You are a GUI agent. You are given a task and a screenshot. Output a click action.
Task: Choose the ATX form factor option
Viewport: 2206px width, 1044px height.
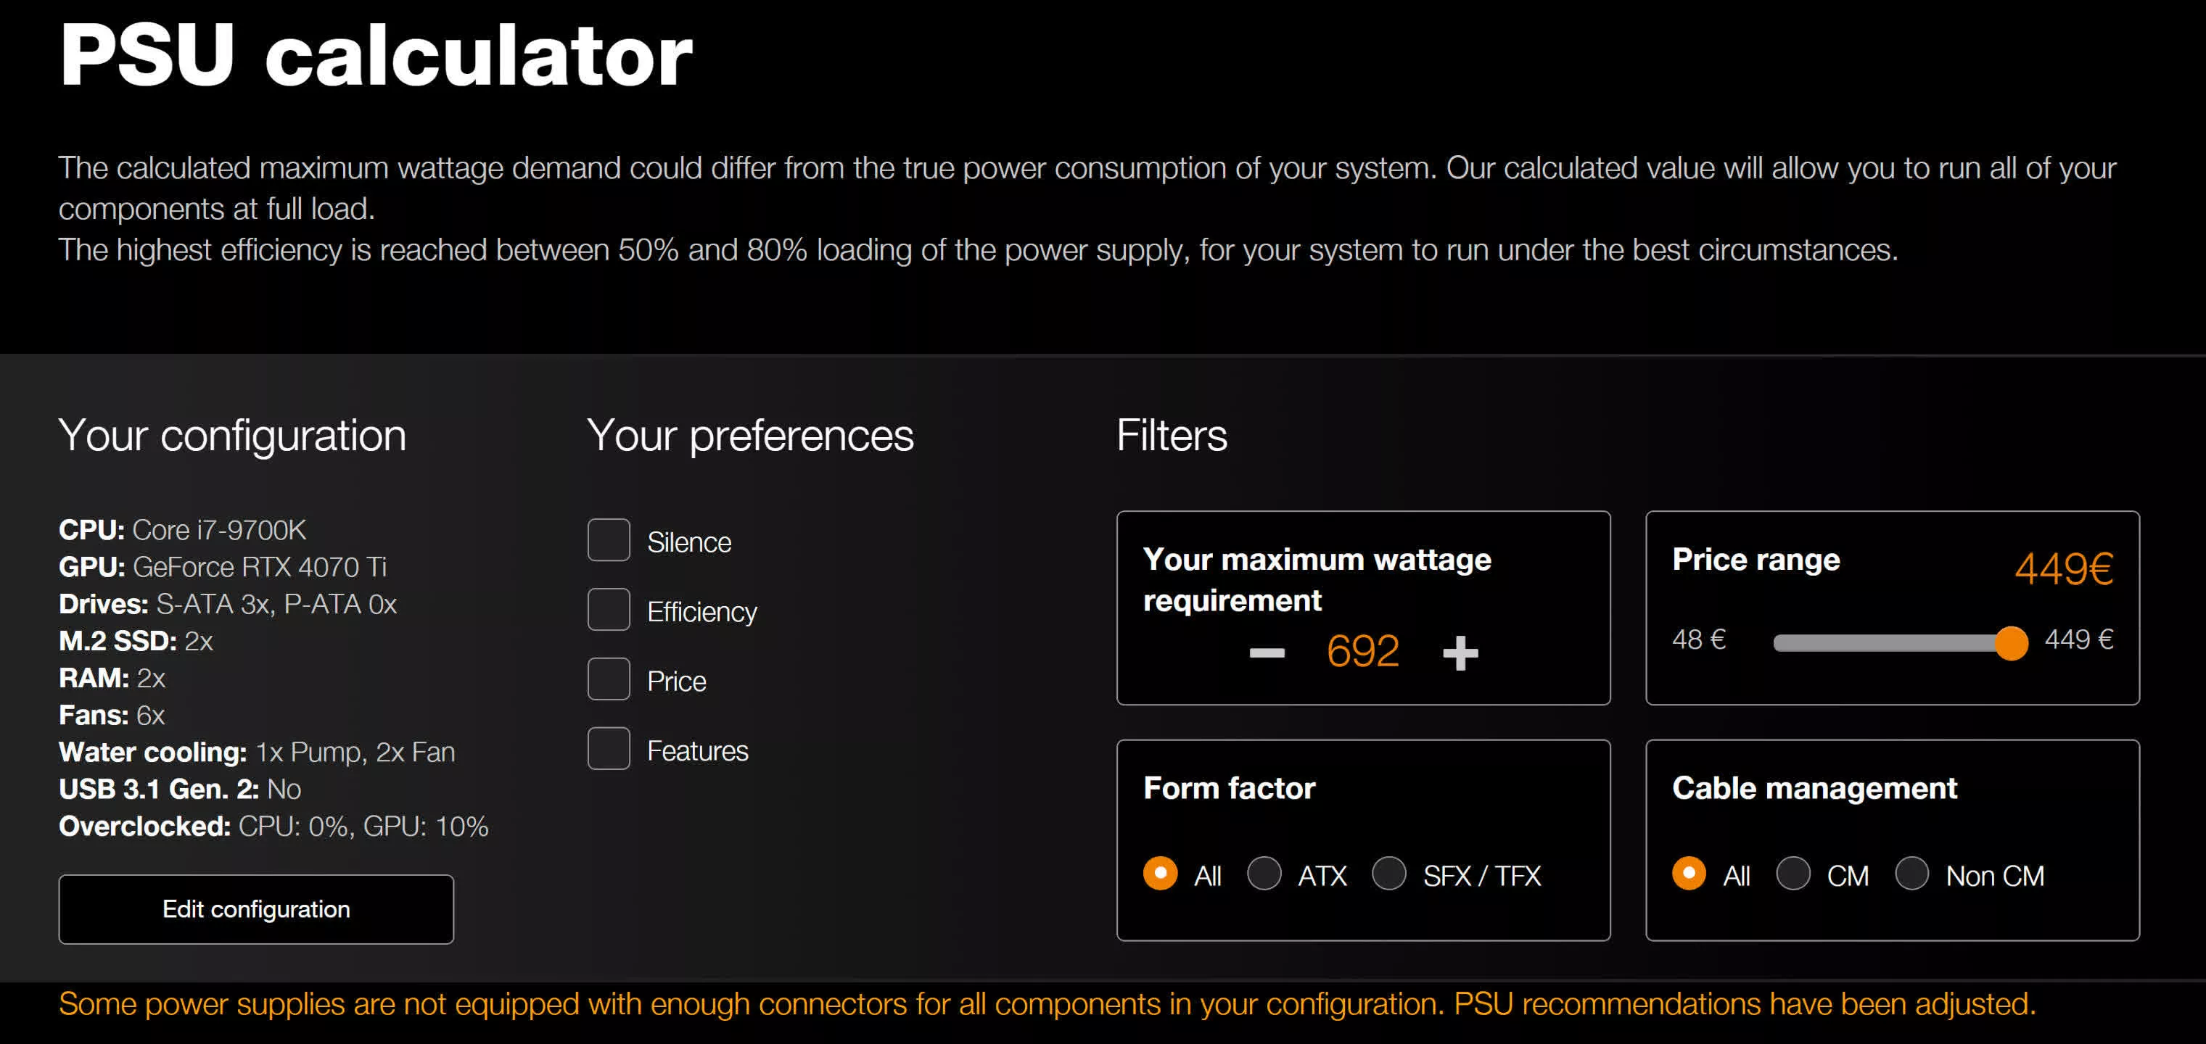[x=1264, y=874]
